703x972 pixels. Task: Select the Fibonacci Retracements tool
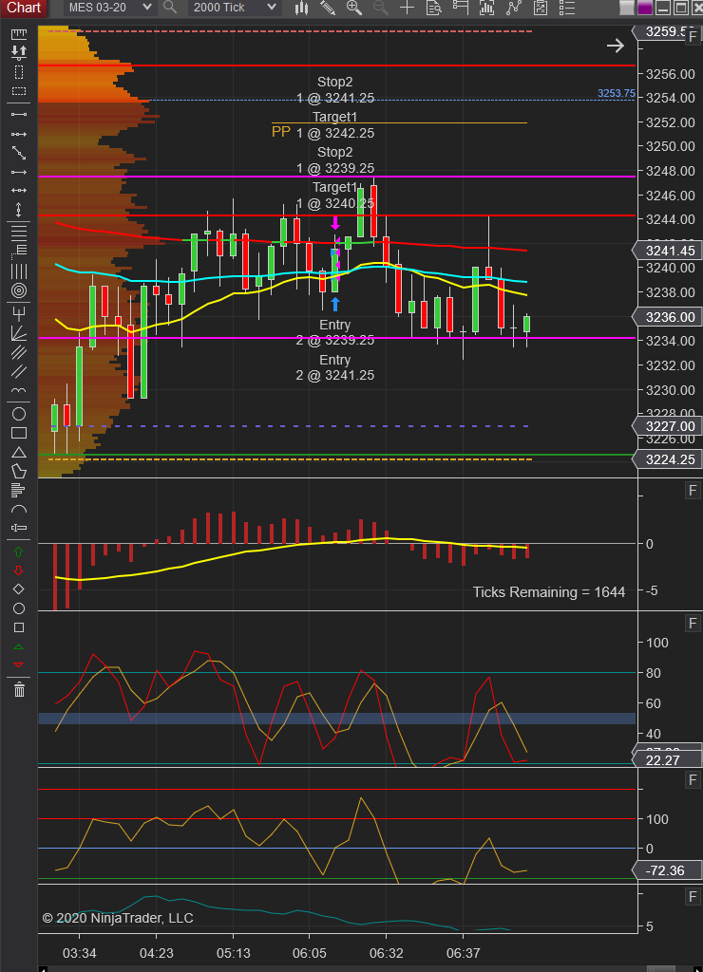click(19, 232)
